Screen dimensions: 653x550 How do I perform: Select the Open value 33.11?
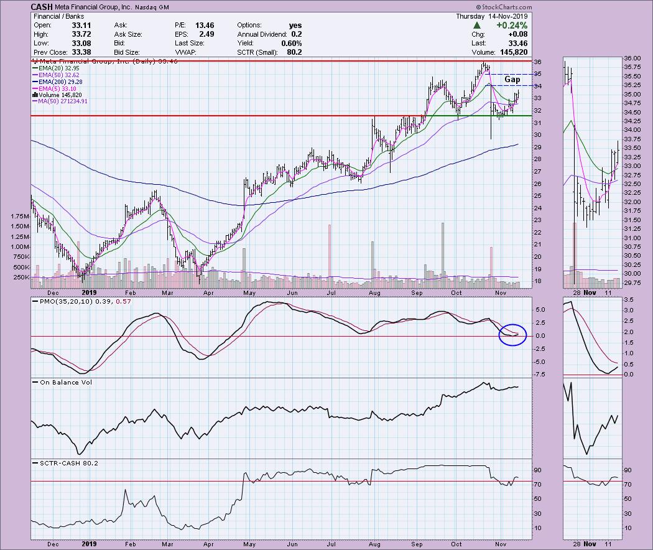click(x=81, y=26)
